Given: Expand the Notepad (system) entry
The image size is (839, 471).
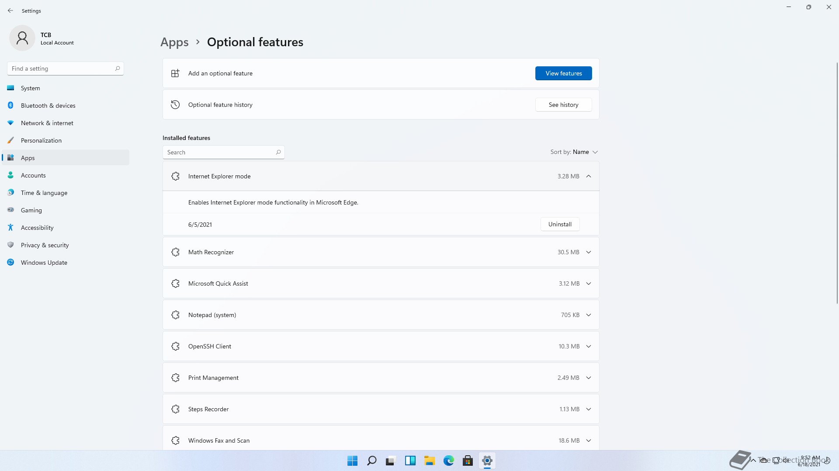Looking at the screenshot, I should [x=589, y=315].
